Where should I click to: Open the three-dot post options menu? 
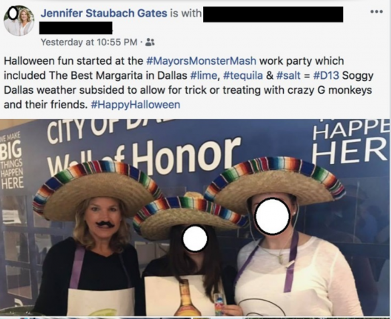pos(376,12)
